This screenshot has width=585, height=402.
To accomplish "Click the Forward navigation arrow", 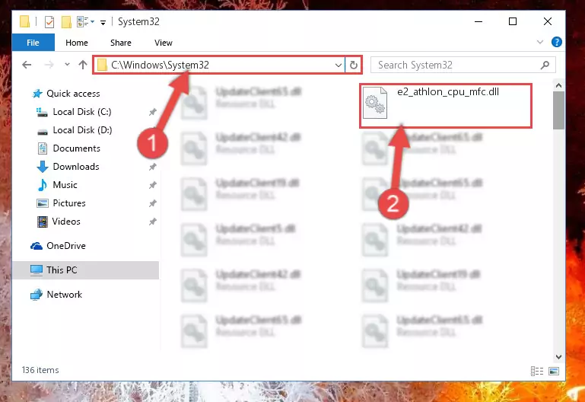I will 49,65.
